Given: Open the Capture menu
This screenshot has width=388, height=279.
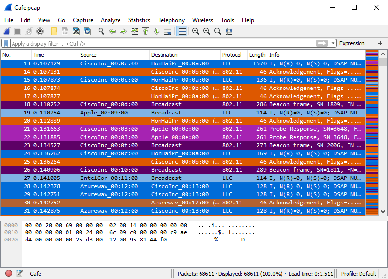Looking at the screenshot, I should click(83, 20).
